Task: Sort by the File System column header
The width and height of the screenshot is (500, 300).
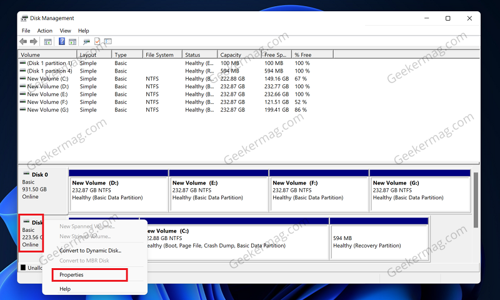Action: (x=162, y=54)
